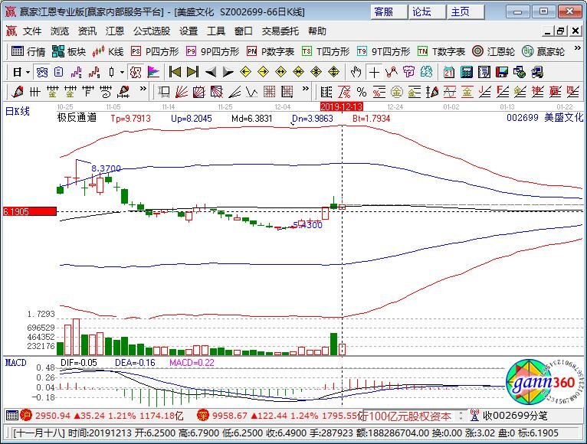Expand the 日 period dropdown arrow
587x444 pixels.
point(28,72)
